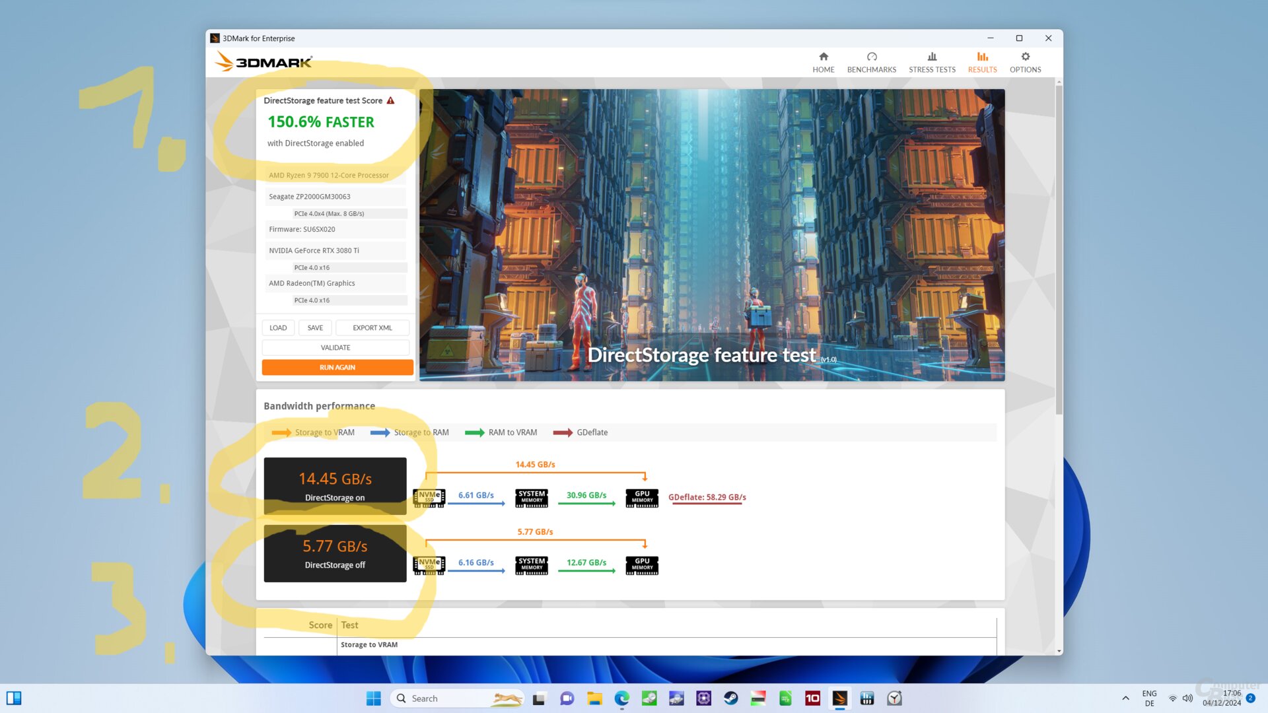Click the Storage to RAM legend arrow

pyautogui.click(x=380, y=432)
